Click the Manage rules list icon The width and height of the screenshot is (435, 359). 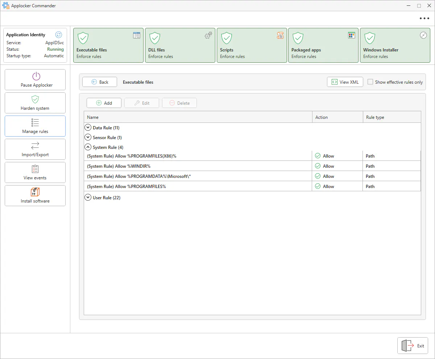pos(35,122)
